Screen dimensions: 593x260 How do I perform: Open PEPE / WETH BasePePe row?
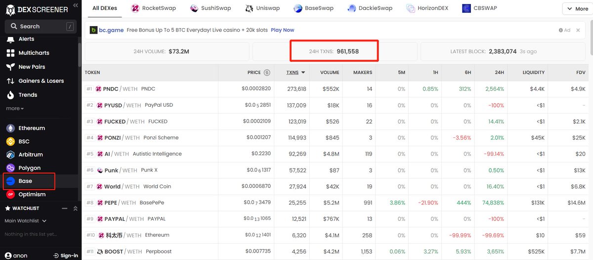click(x=335, y=203)
